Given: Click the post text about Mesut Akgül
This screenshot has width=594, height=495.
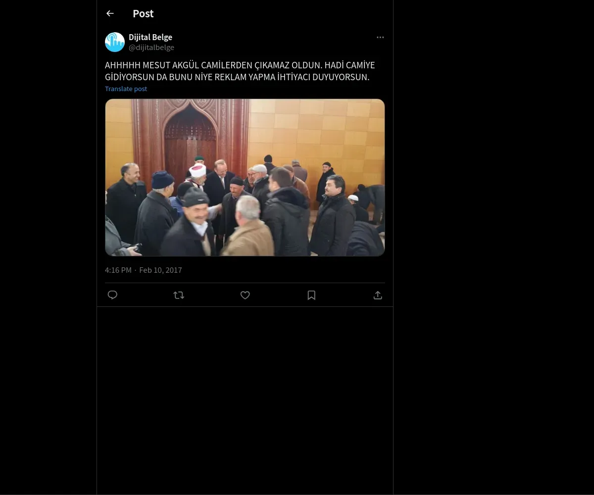Looking at the screenshot, I should [x=240, y=71].
